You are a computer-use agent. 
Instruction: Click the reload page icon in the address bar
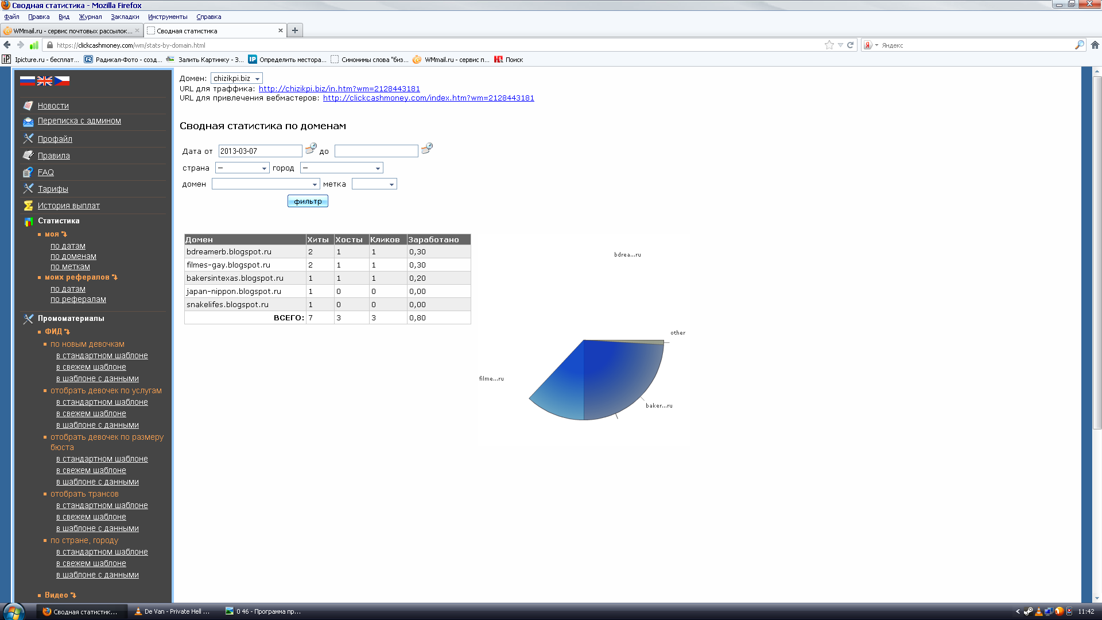tap(851, 45)
